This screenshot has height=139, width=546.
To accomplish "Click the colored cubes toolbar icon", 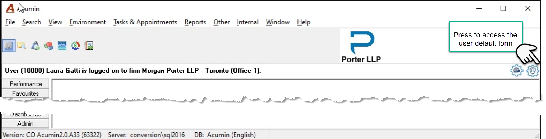I will point(49,46).
